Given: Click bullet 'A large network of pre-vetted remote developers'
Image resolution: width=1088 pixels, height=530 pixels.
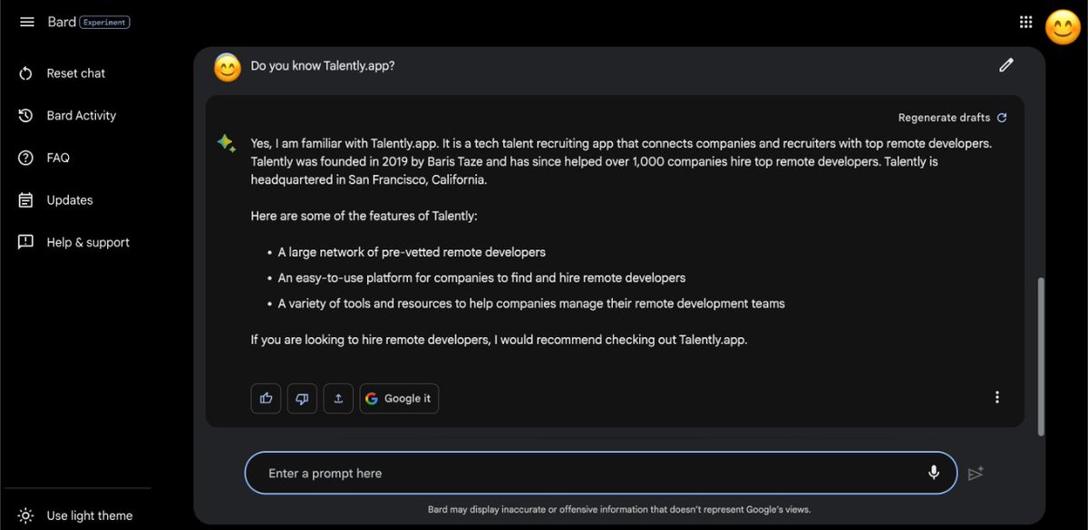Looking at the screenshot, I should 412,252.
